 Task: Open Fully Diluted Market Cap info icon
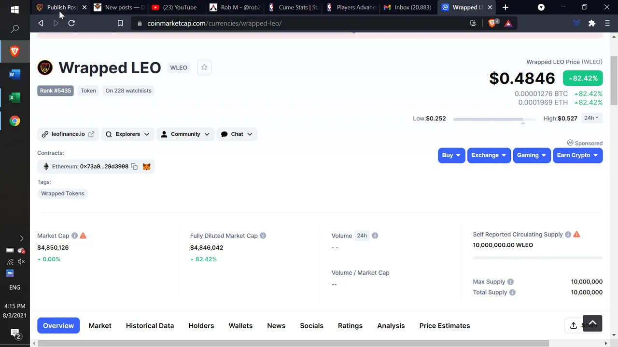(263, 236)
